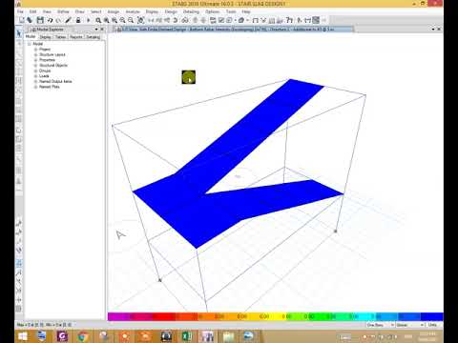The width and height of the screenshot is (458, 343).
Task: Activate the 3-D View window title tab
Action: click(x=234, y=30)
